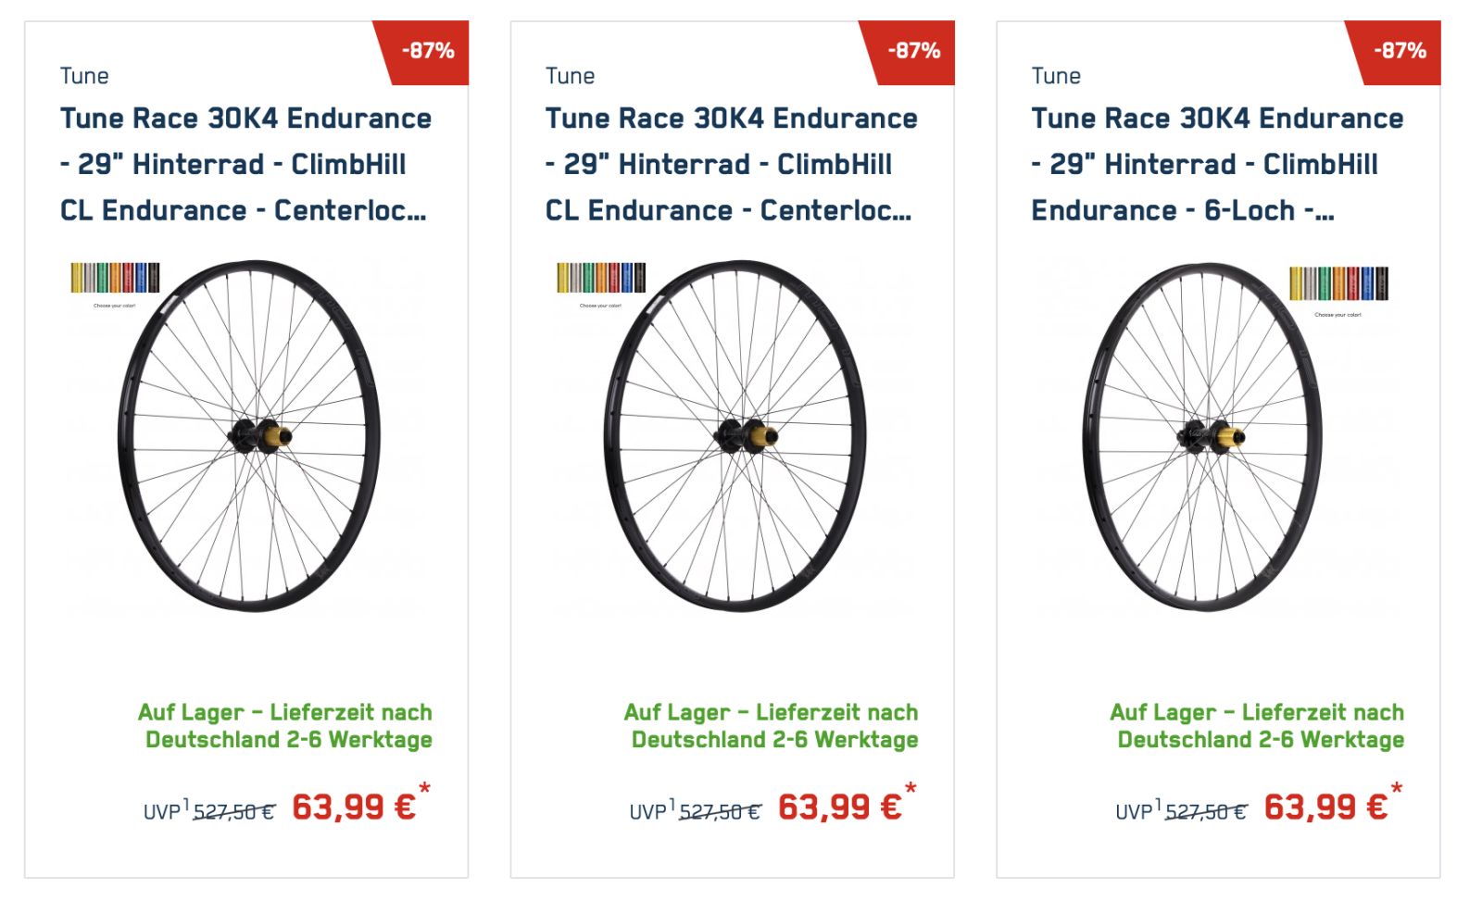Screen dimensions: 1482x901
Task: Click the UVP footnote marker on second product
Action: tap(672, 804)
